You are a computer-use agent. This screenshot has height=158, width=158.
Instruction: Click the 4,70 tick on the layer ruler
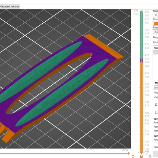tap(147, 44)
